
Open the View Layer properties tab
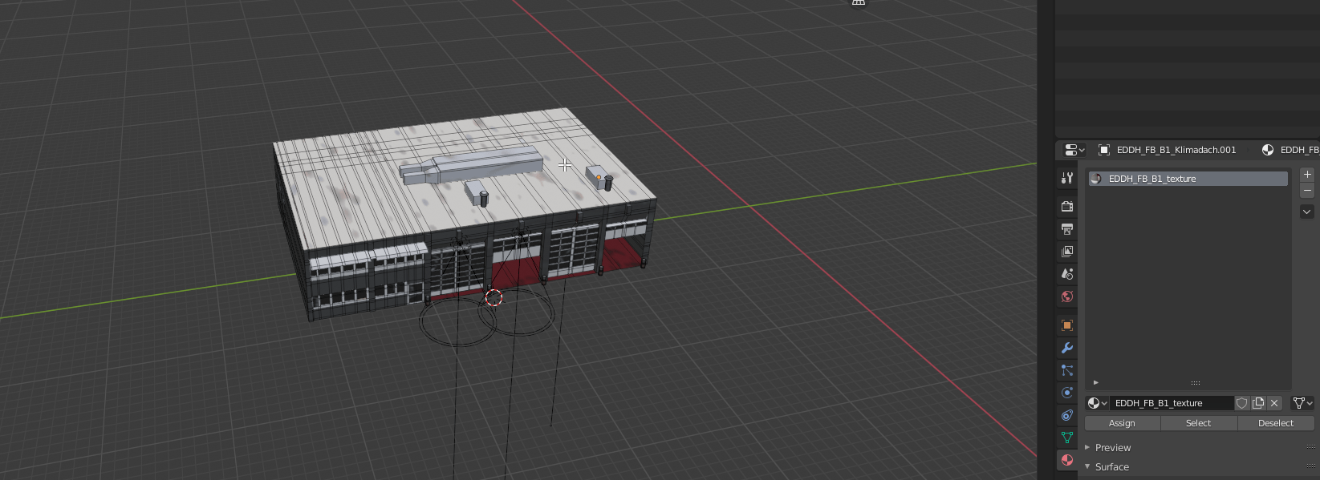1066,252
